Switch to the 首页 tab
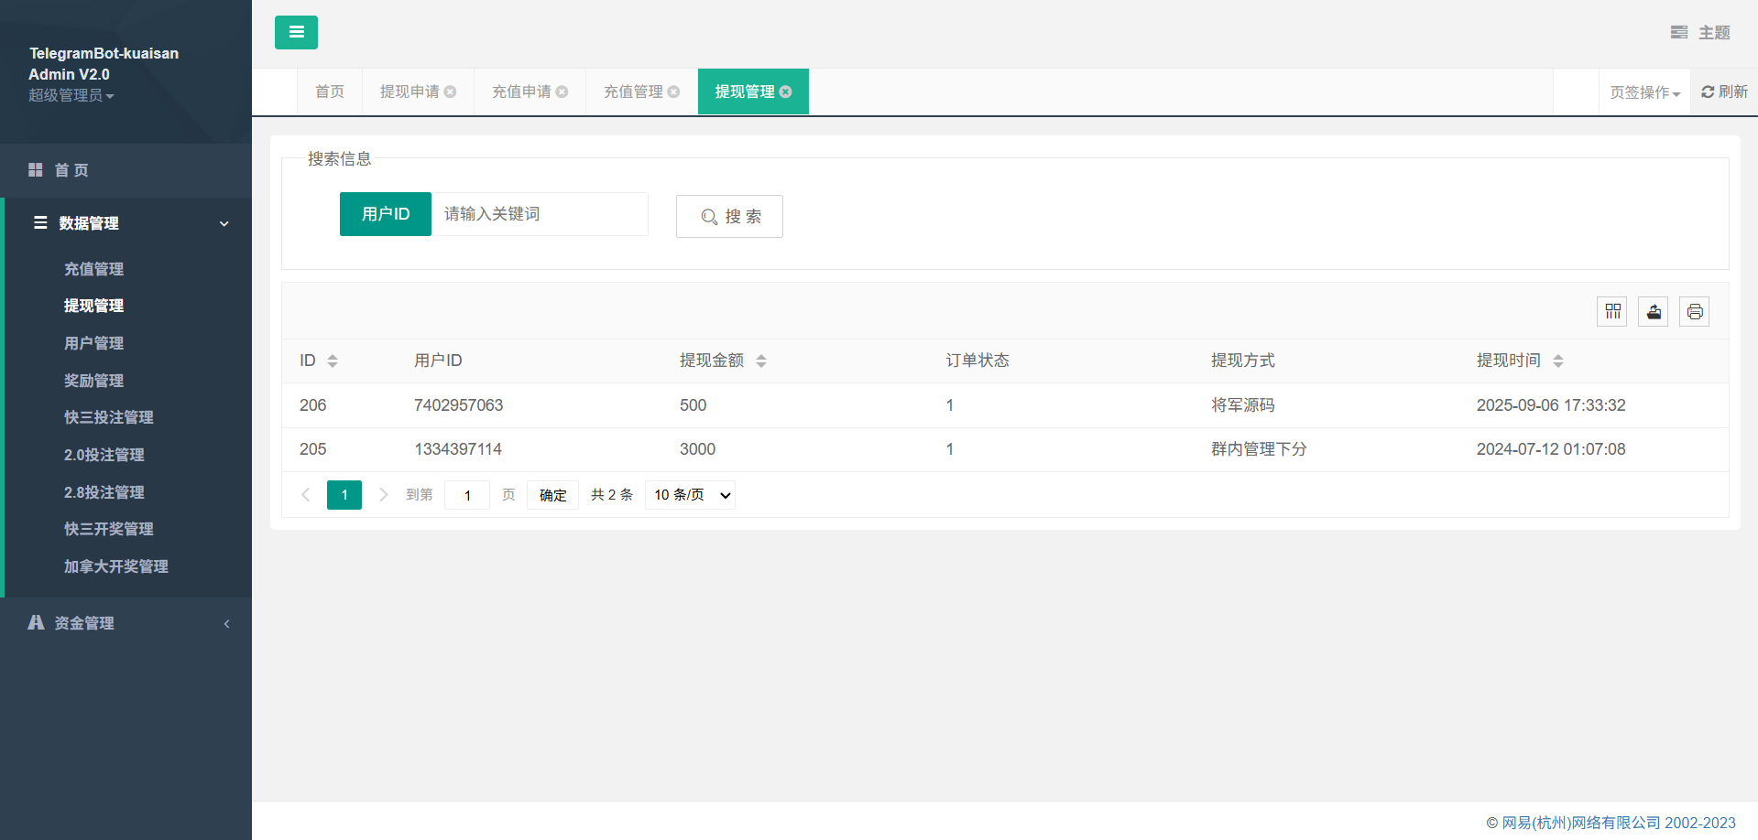 coord(330,92)
